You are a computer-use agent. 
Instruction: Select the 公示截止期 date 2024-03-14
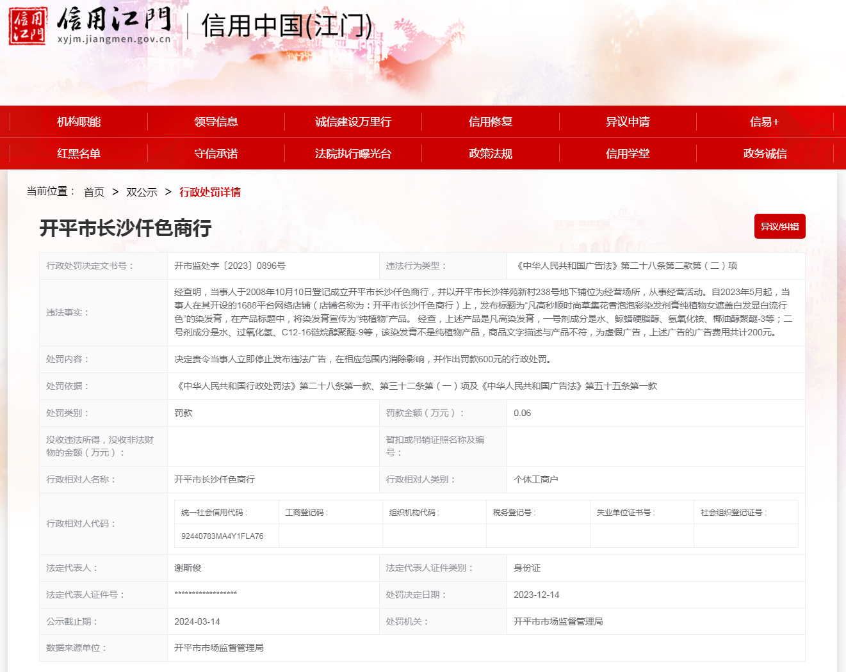coord(197,621)
